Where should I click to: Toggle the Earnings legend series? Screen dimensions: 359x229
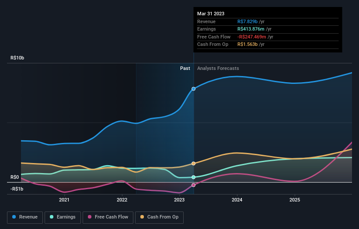63,217
